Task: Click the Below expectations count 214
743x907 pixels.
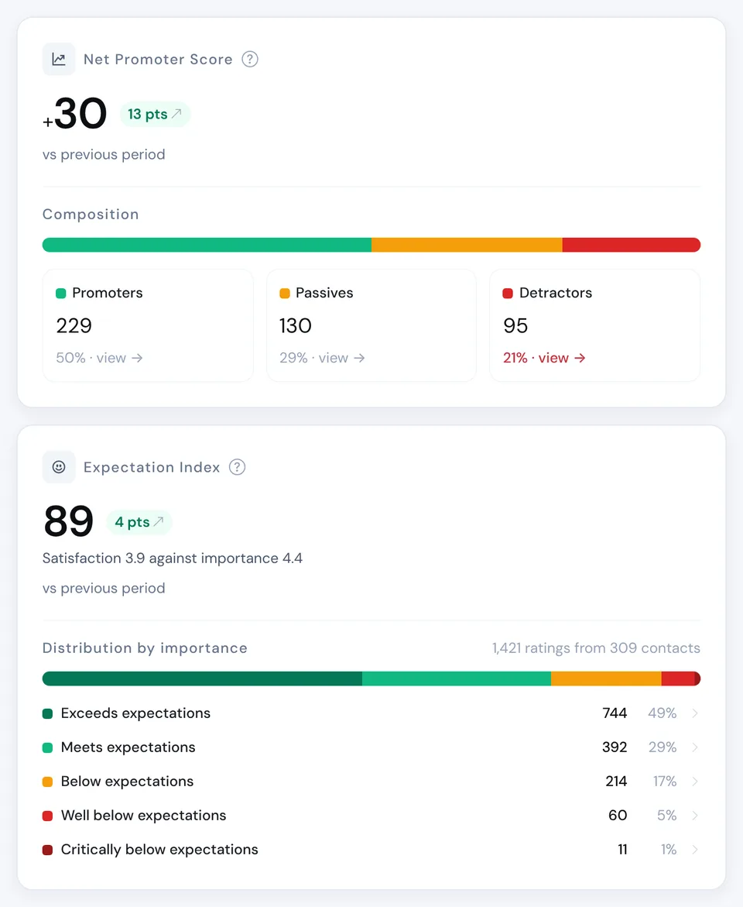Action: point(616,782)
